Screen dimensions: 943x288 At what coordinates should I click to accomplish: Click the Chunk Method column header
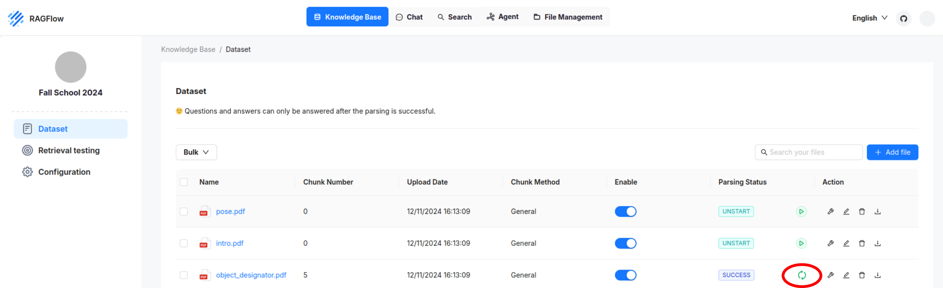pyautogui.click(x=535, y=182)
